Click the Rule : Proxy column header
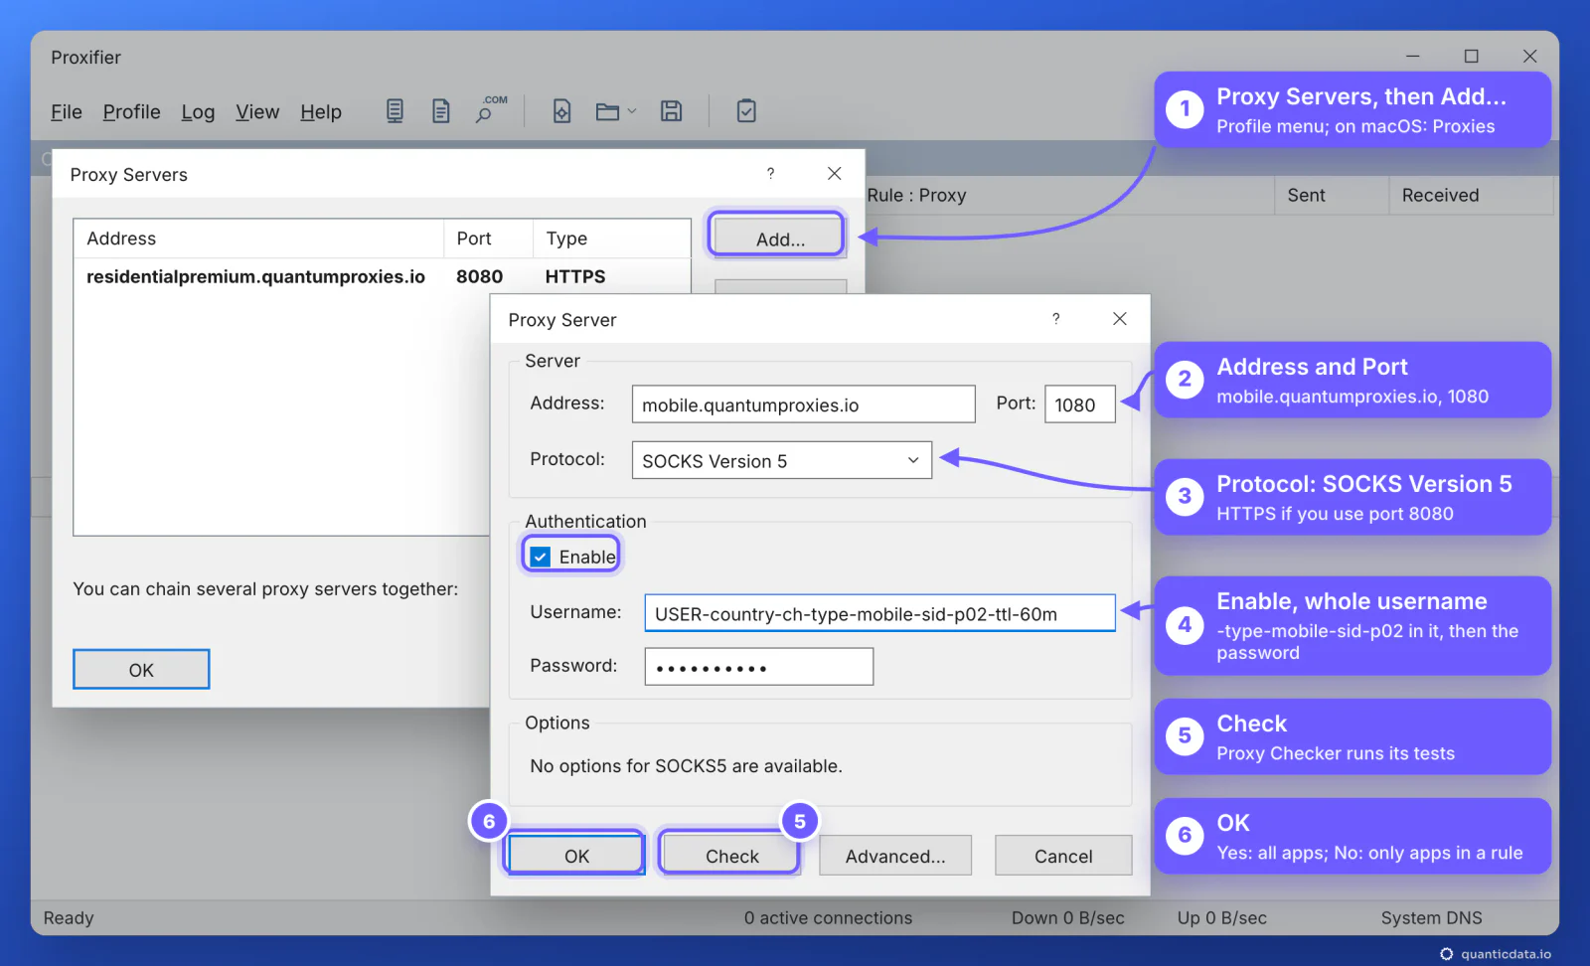Viewport: 1590px width, 966px height. pyautogui.click(x=1069, y=196)
